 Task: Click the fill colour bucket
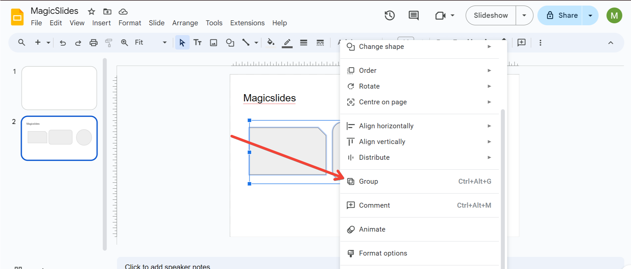tap(271, 42)
